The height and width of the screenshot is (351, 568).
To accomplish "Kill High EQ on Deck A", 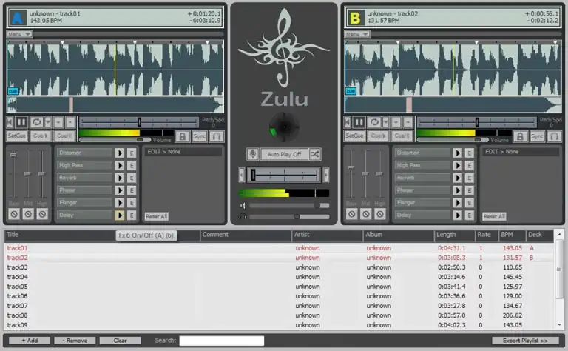I will pos(42,214).
